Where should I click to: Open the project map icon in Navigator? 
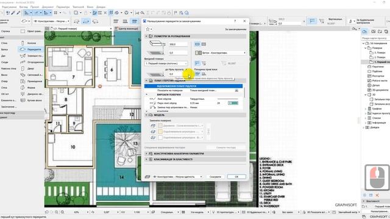click(x=364, y=32)
